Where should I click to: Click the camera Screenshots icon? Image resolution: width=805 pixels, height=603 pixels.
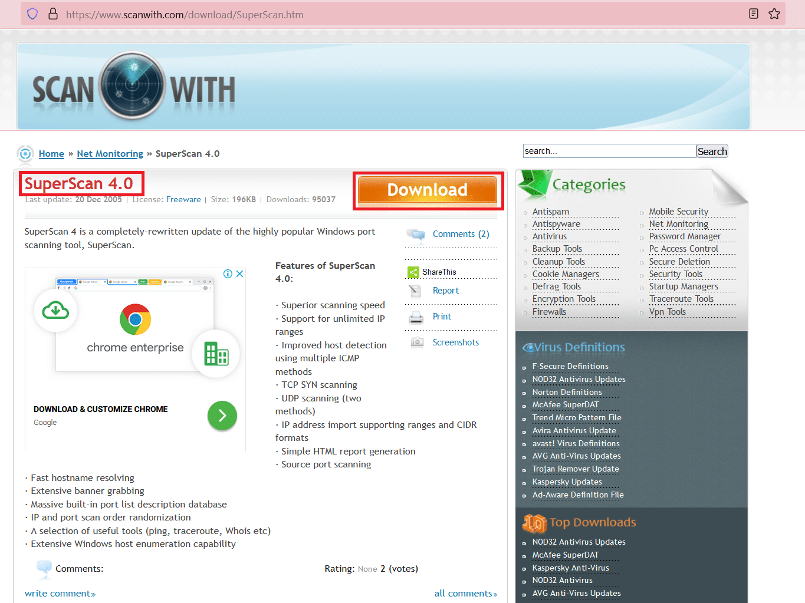pos(417,342)
